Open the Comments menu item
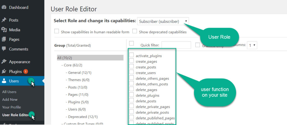 (19, 49)
